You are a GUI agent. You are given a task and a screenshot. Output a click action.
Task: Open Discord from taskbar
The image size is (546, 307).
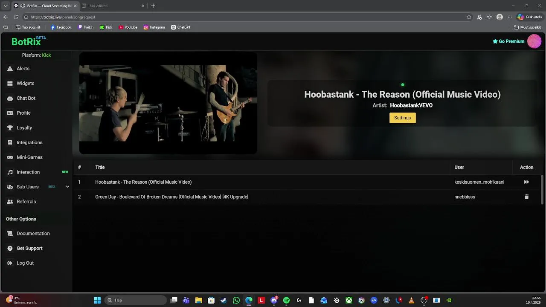tap(274, 301)
